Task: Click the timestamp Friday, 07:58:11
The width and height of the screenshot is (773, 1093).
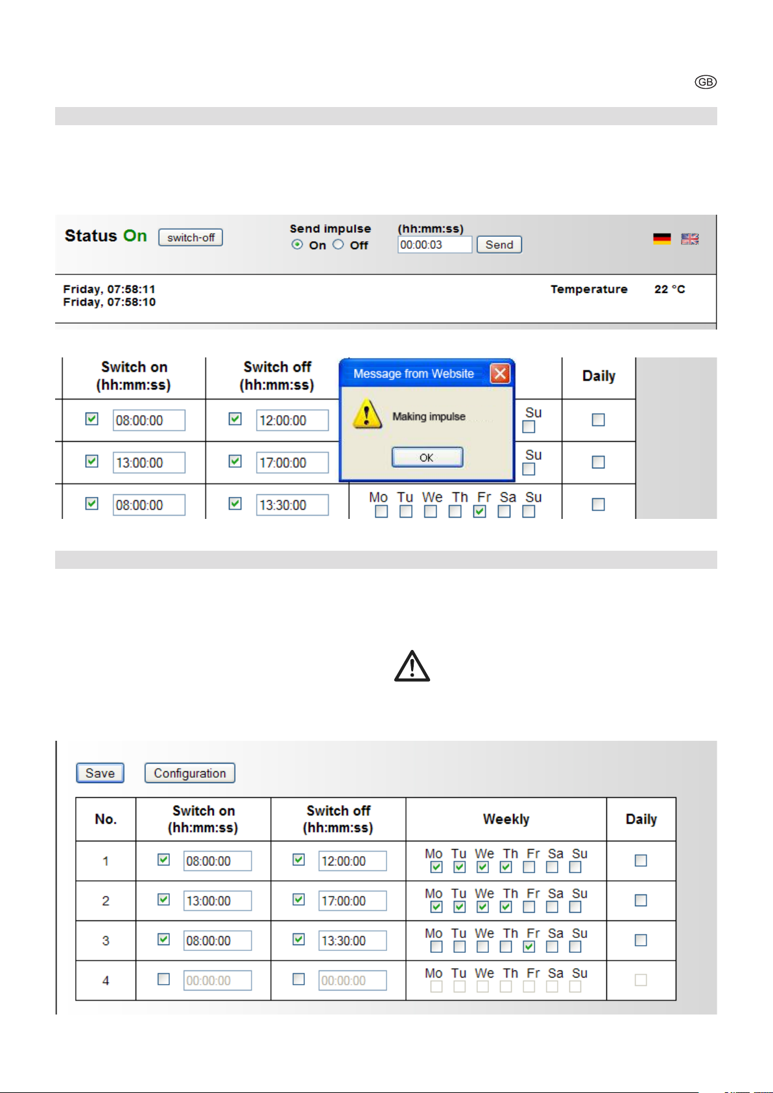Action: [109, 289]
